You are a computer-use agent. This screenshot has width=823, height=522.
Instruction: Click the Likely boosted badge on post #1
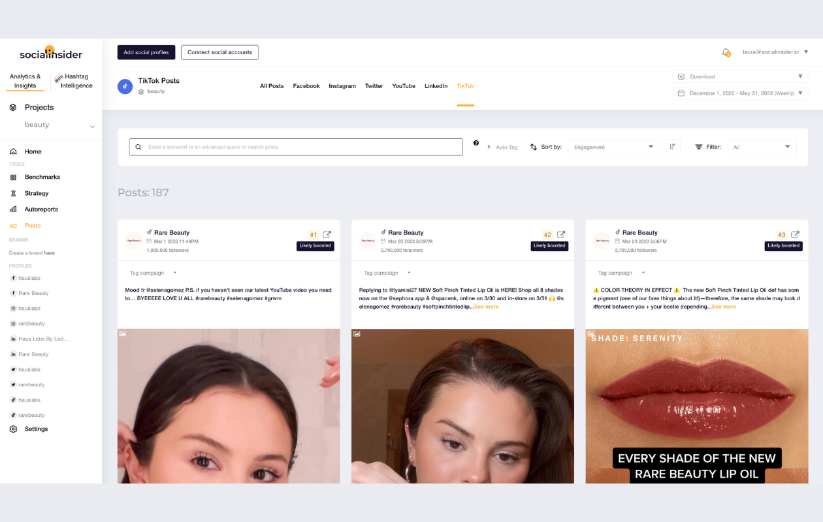tap(315, 246)
